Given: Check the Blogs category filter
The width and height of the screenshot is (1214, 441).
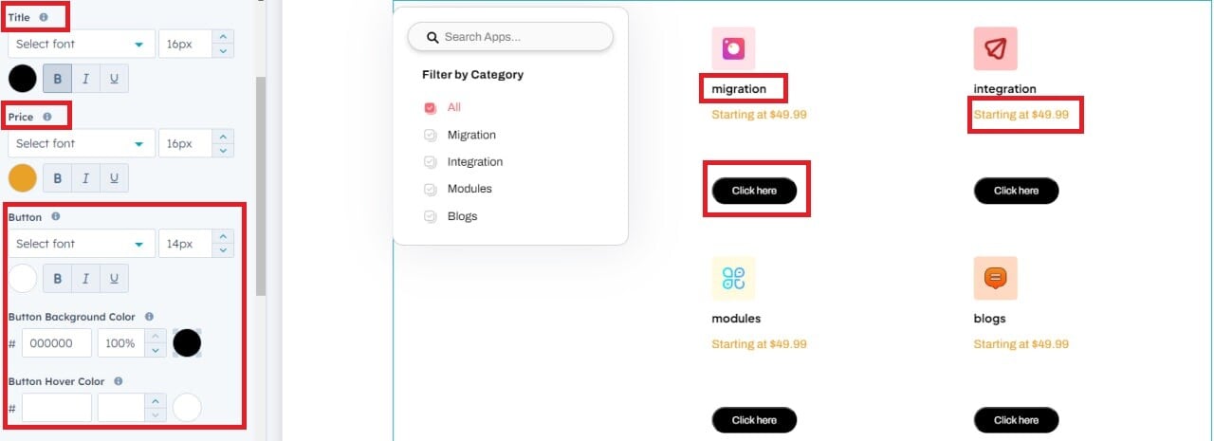Looking at the screenshot, I should tap(430, 217).
